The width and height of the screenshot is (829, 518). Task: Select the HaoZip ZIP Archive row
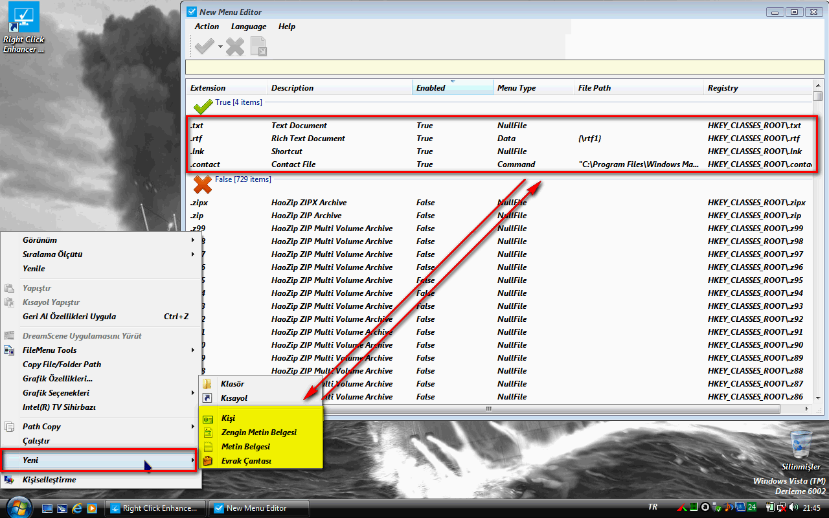pos(500,216)
